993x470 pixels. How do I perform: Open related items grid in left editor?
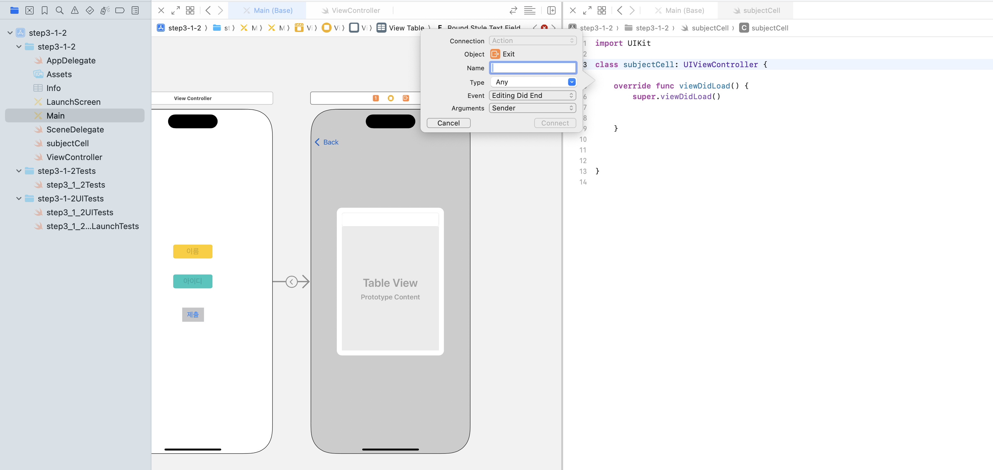pos(190,10)
